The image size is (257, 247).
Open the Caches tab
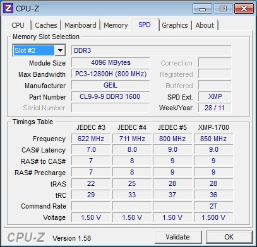click(x=46, y=25)
